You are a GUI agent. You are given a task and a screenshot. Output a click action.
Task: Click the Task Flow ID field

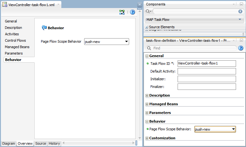[x=206, y=64]
